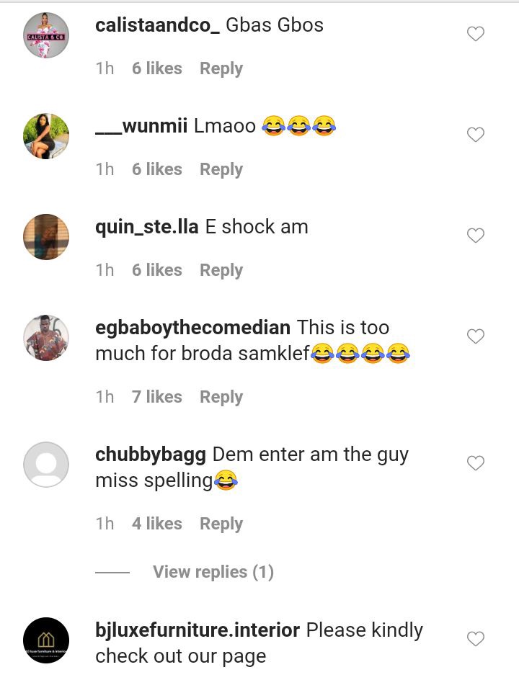Reply to ___wunmii's comment
Image resolution: width=519 pixels, height=680 pixels.
click(x=221, y=169)
